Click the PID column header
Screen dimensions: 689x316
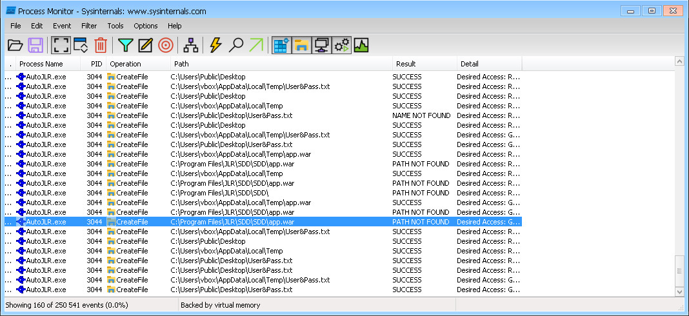tap(94, 64)
